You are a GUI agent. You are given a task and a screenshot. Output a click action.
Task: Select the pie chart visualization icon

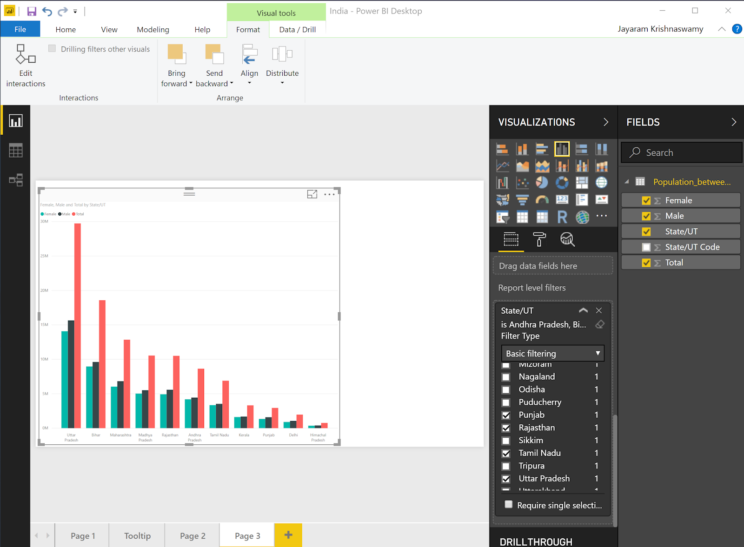pyautogui.click(x=542, y=182)
